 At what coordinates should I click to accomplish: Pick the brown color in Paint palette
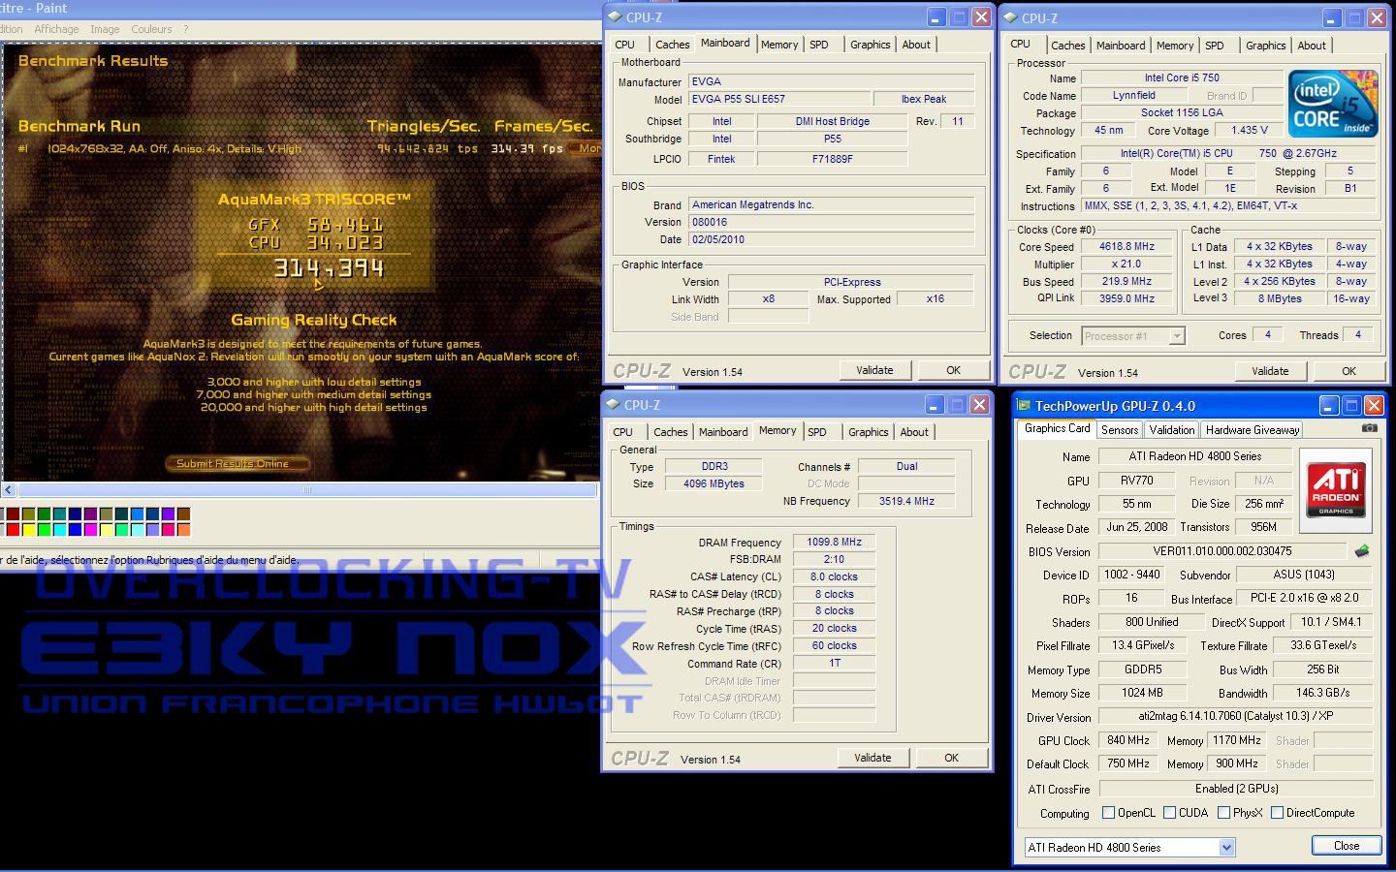pos(183,514)
